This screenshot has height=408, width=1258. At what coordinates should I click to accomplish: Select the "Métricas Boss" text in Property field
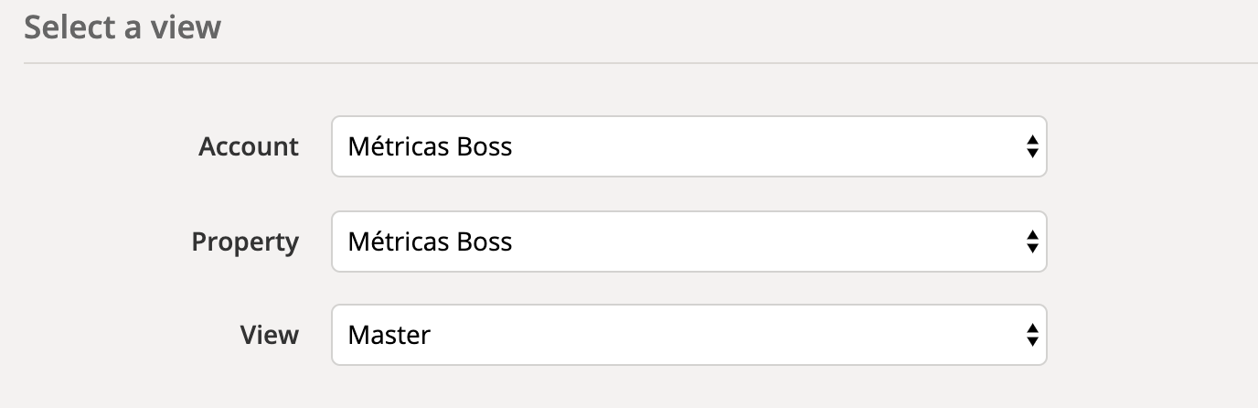430,242
